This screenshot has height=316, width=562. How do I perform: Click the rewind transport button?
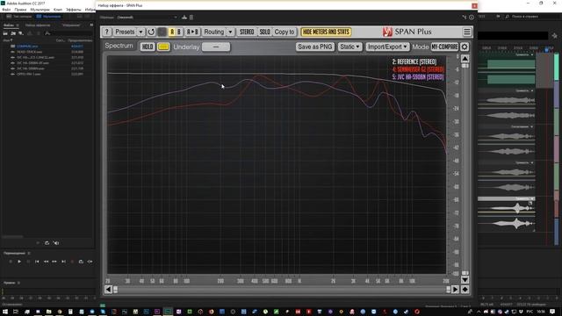[46, 262]
